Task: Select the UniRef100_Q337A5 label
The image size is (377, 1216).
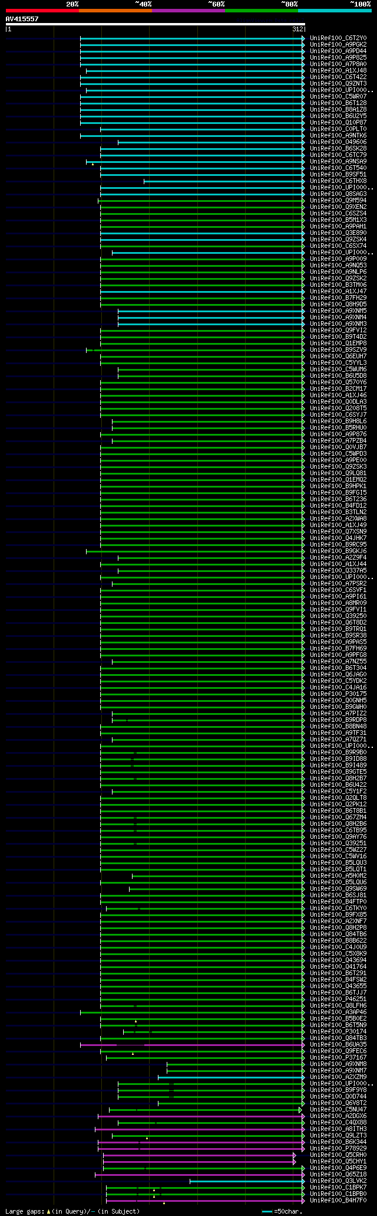Action: coord(338,571)
